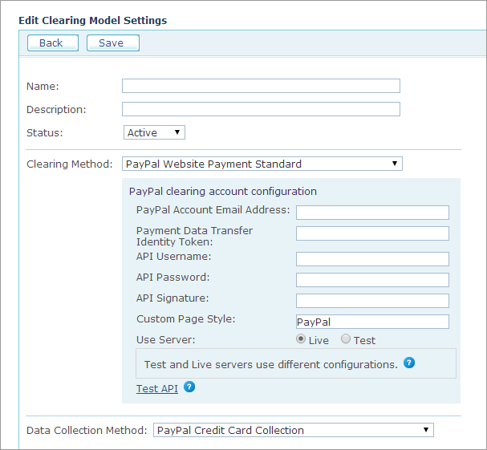487x450 pixels.
Task: Open help icon beside server configurations note
Action: [409, 363]
